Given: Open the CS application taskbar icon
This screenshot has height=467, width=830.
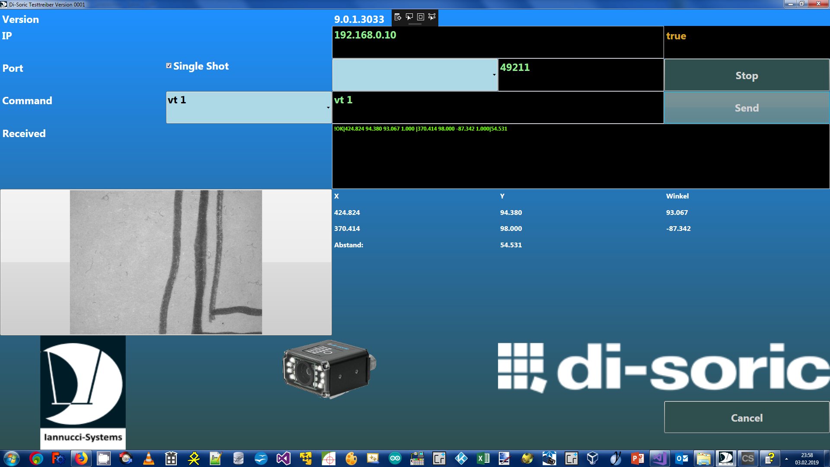Looking at the screenshot, I should pyautogui.click(x=748, y=458).
